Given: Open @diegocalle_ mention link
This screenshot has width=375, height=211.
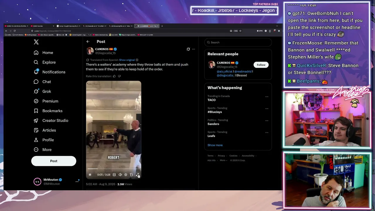Looking at the screenshot, I should [225, 75].
